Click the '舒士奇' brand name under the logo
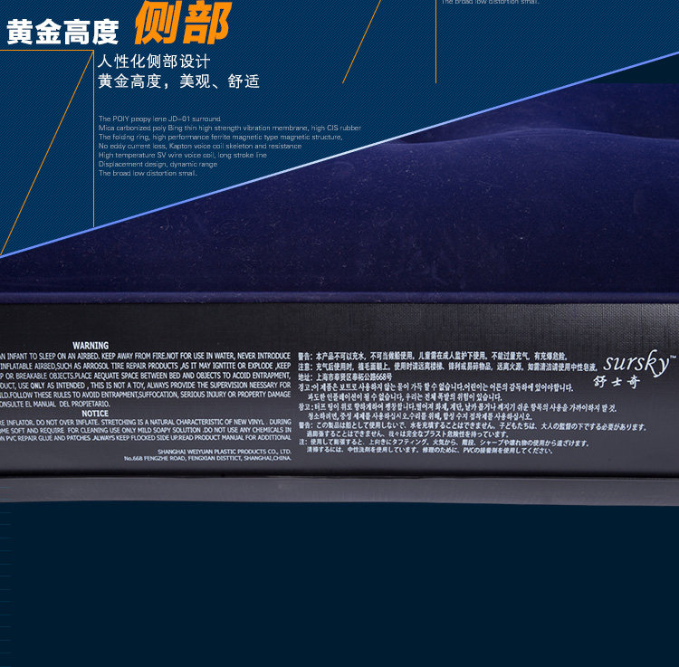 click(617, 381)
